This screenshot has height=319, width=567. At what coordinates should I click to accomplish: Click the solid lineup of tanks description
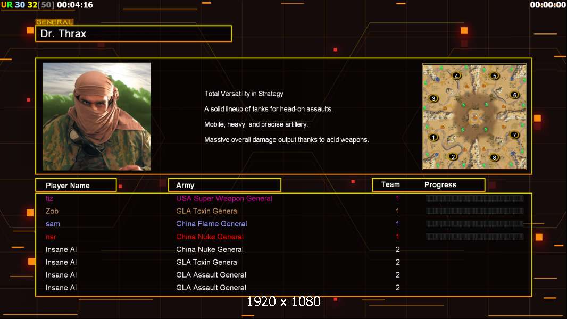point(268,109)
